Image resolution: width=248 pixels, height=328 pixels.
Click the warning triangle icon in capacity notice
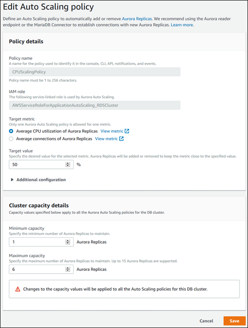coord(18,289)
